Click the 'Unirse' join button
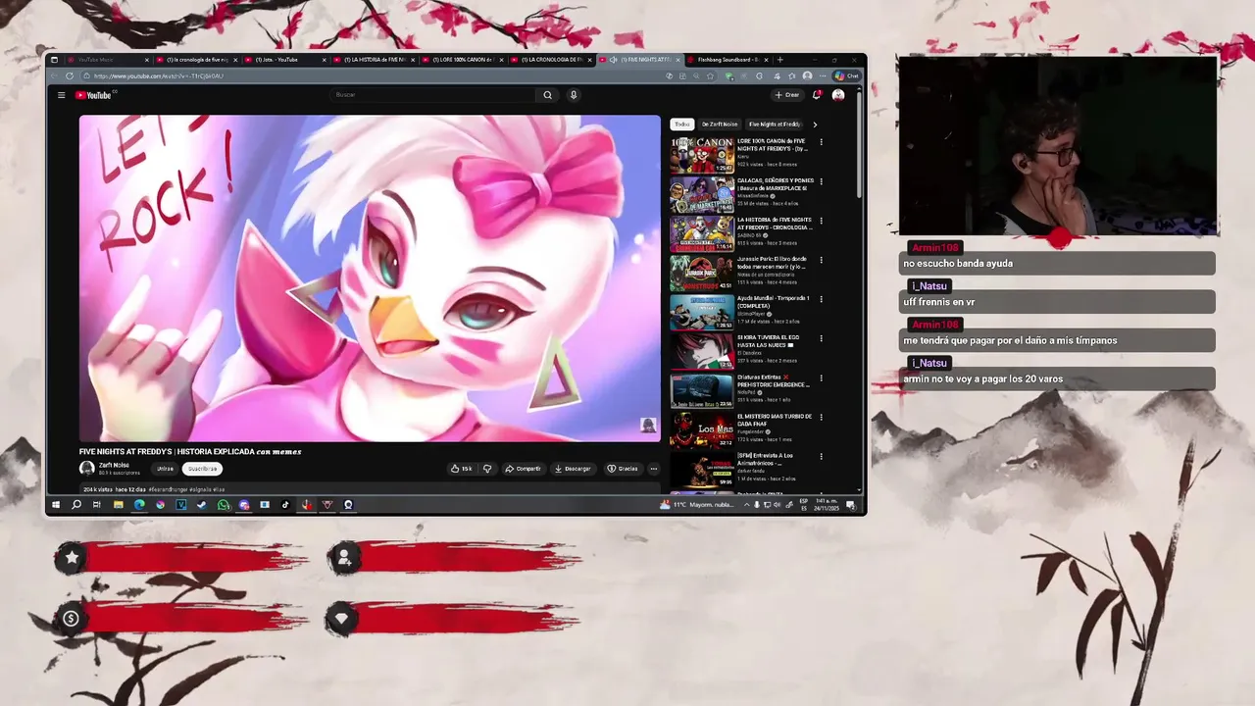 coord(165,469)
